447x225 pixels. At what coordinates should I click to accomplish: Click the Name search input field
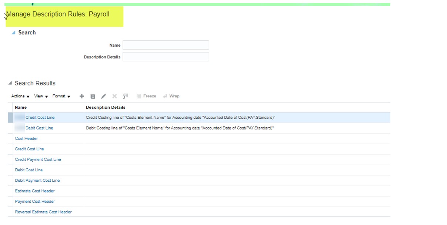(x=166, y=45)
